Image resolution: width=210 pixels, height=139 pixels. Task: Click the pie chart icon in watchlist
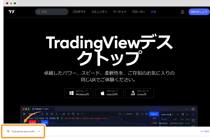pyautogui.click(x=183, y=114)
